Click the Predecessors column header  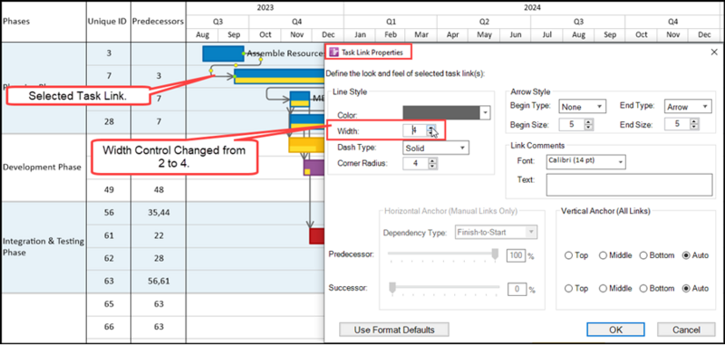click(x=158, y=22)
